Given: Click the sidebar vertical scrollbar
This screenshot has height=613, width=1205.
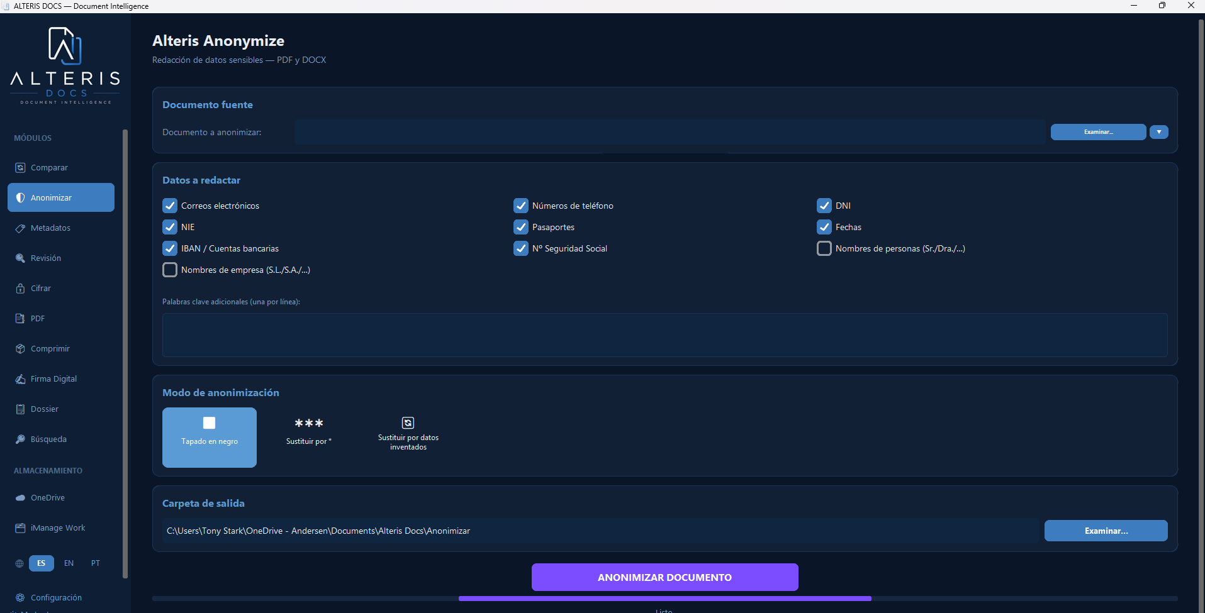Looking at the screenshot, I should coord(125,353).
